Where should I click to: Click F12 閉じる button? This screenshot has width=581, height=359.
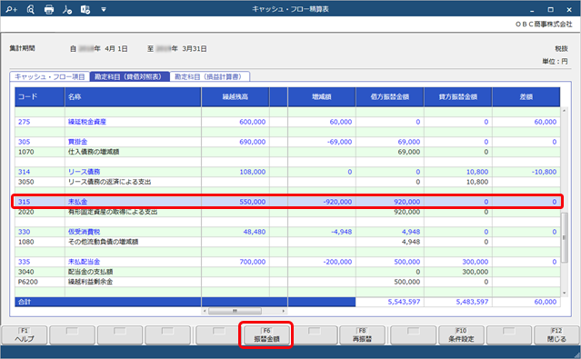click(x=556, y=335)
